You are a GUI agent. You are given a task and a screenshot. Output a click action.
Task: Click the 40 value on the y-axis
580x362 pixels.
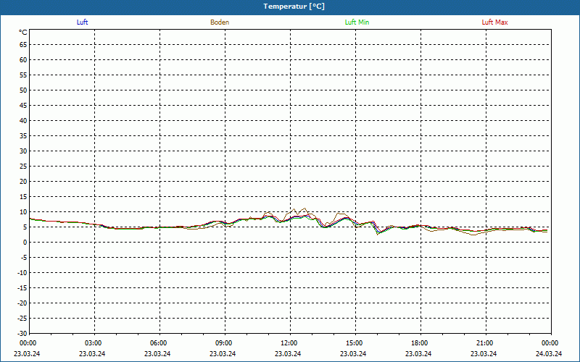tap(23, 121)
